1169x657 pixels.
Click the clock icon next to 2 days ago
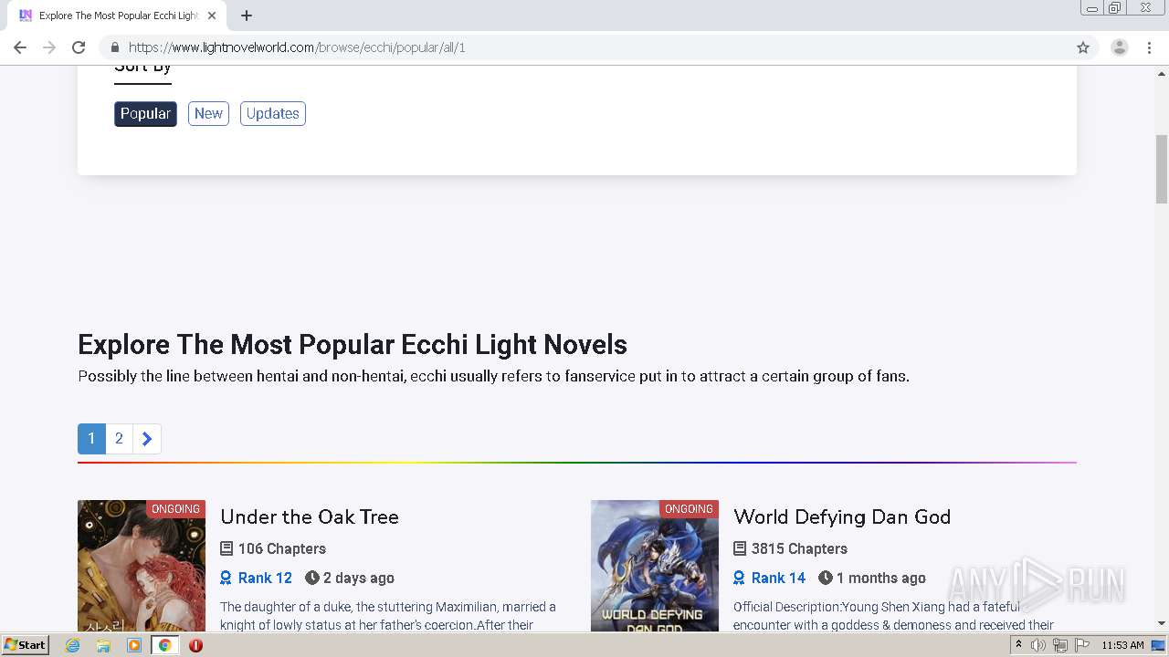312,578
